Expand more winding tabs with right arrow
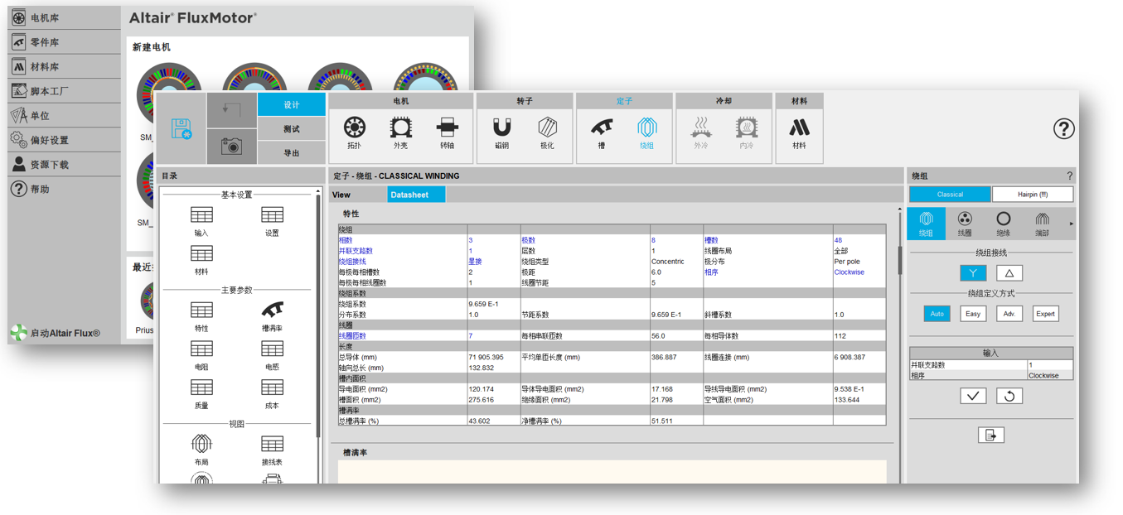Image resolution: width=1123 pixels, height=515 pixels. pyautogui.click(x=1071, y=224)
